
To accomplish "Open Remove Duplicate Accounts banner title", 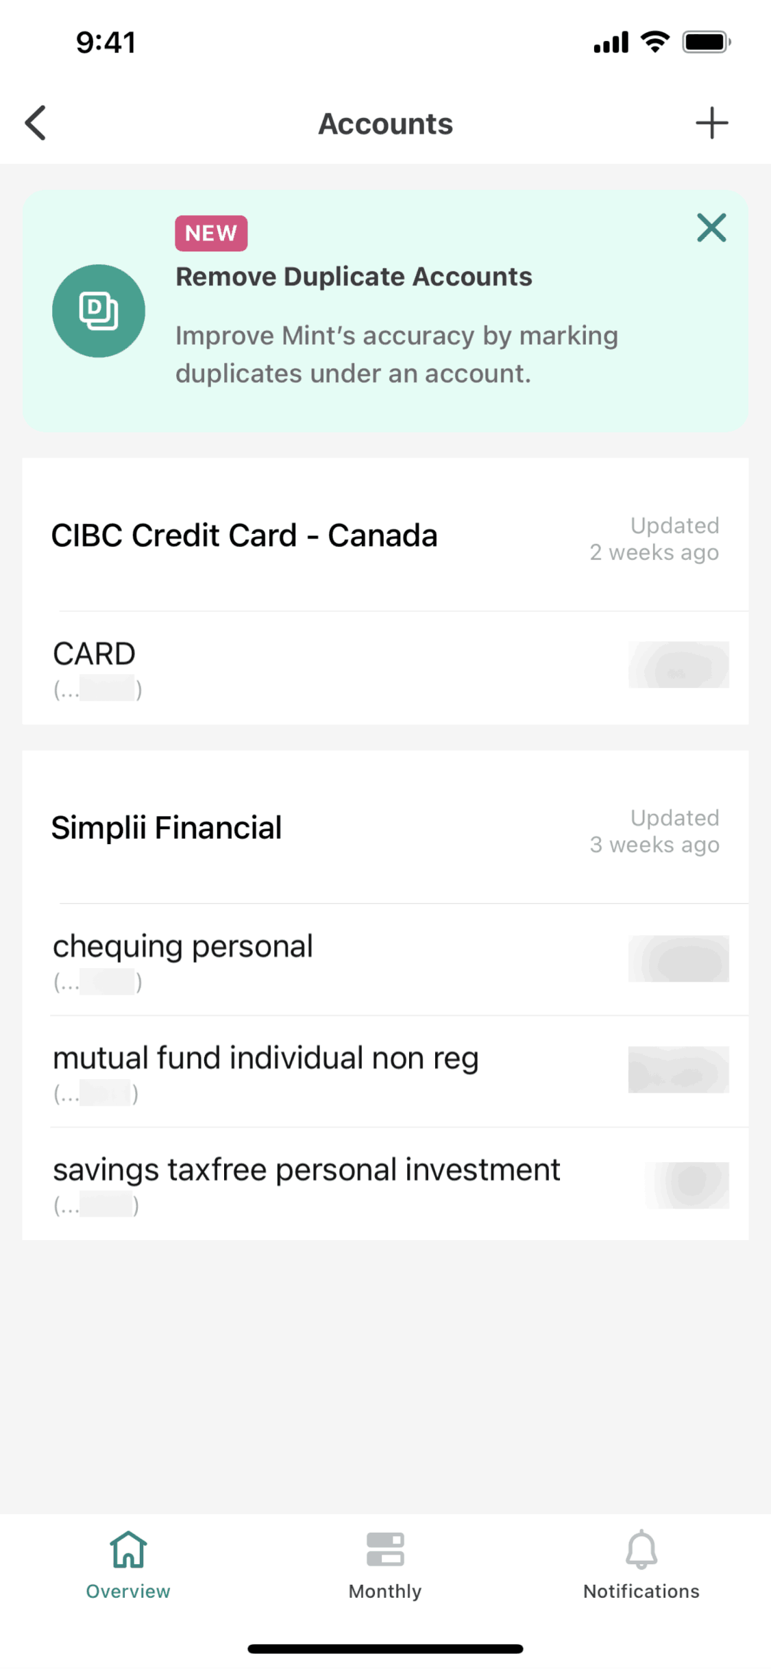I will tap(354, 277).
